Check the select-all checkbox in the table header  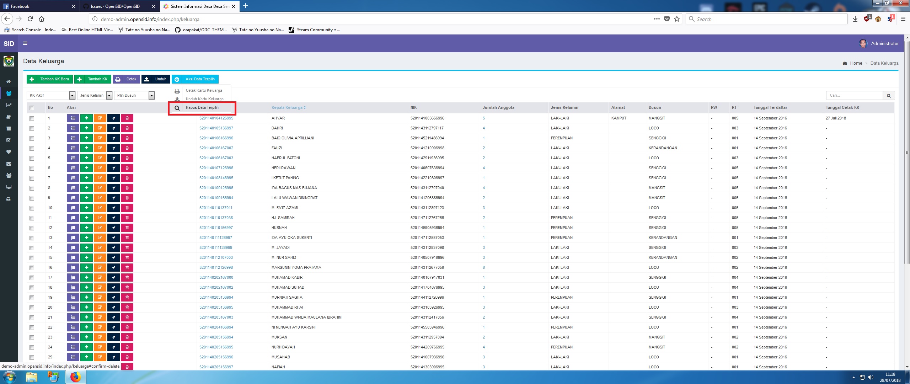pyautogui.click(x=32, y=107)
